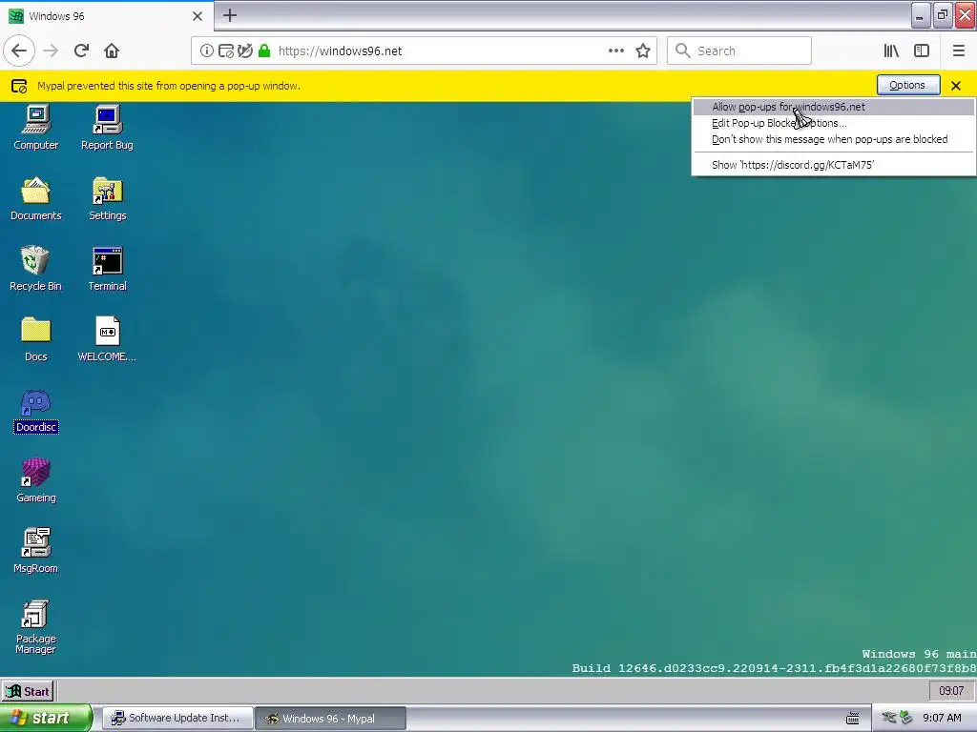Launch the Terminal shortcut
Screen dimensions: 977x732
click(107, 269)
